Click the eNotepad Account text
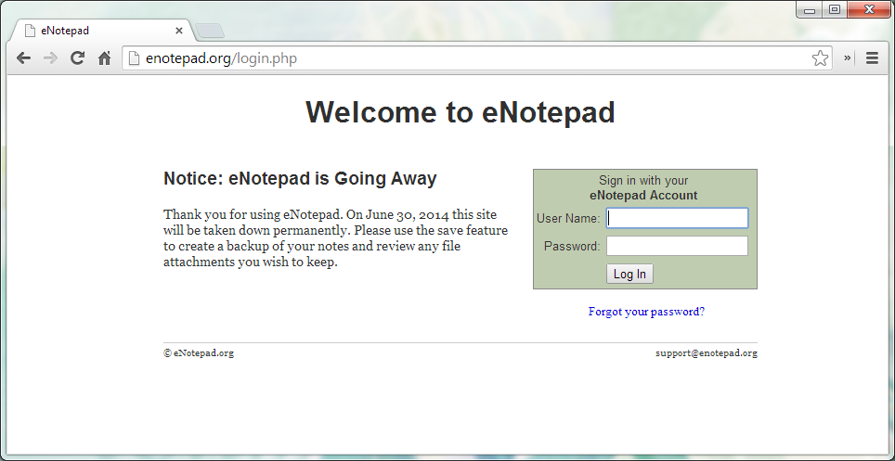This screenshot has width=895, height=461. tap(643, 196)
